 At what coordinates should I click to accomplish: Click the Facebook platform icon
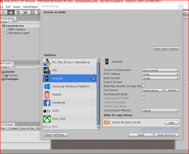coord(47,103)
